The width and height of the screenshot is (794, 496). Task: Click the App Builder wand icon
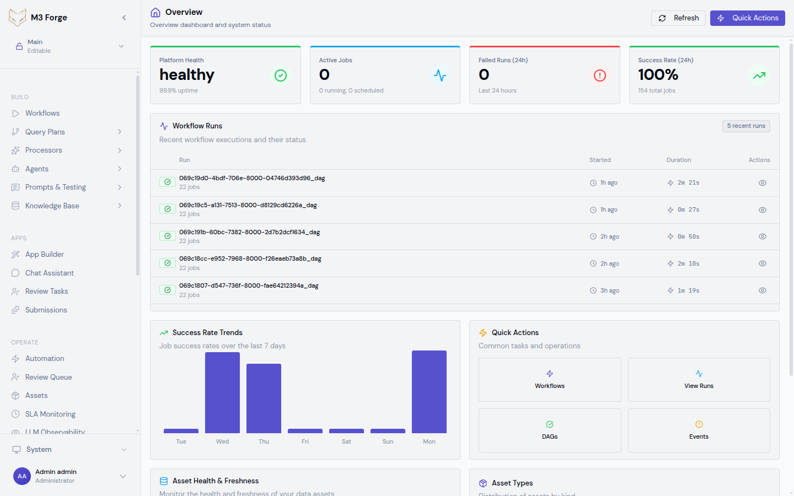click(x=15, y=254)
